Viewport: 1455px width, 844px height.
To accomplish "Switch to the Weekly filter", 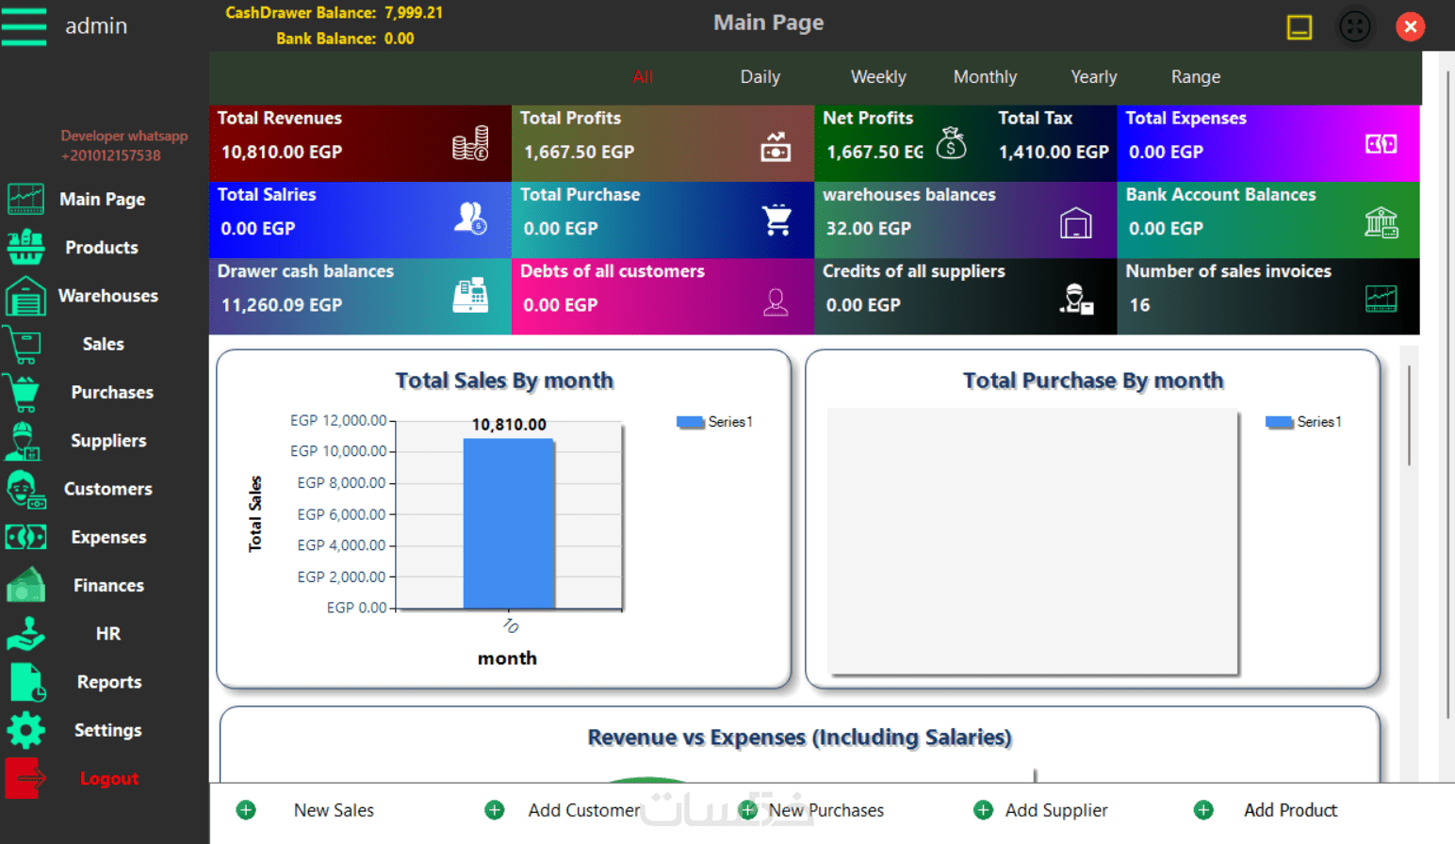I will 878,77.
